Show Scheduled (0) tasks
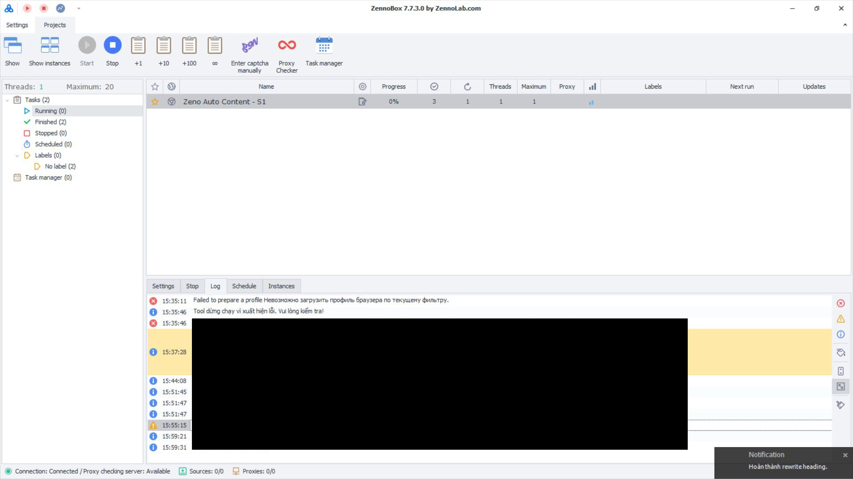 (x=53, y=144)
